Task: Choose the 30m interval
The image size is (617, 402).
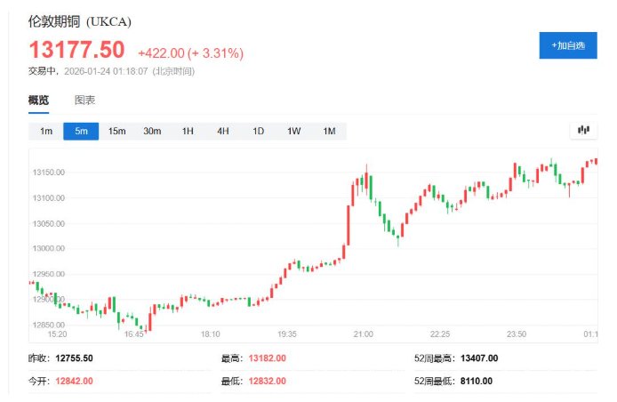Action: click(152, 132)
